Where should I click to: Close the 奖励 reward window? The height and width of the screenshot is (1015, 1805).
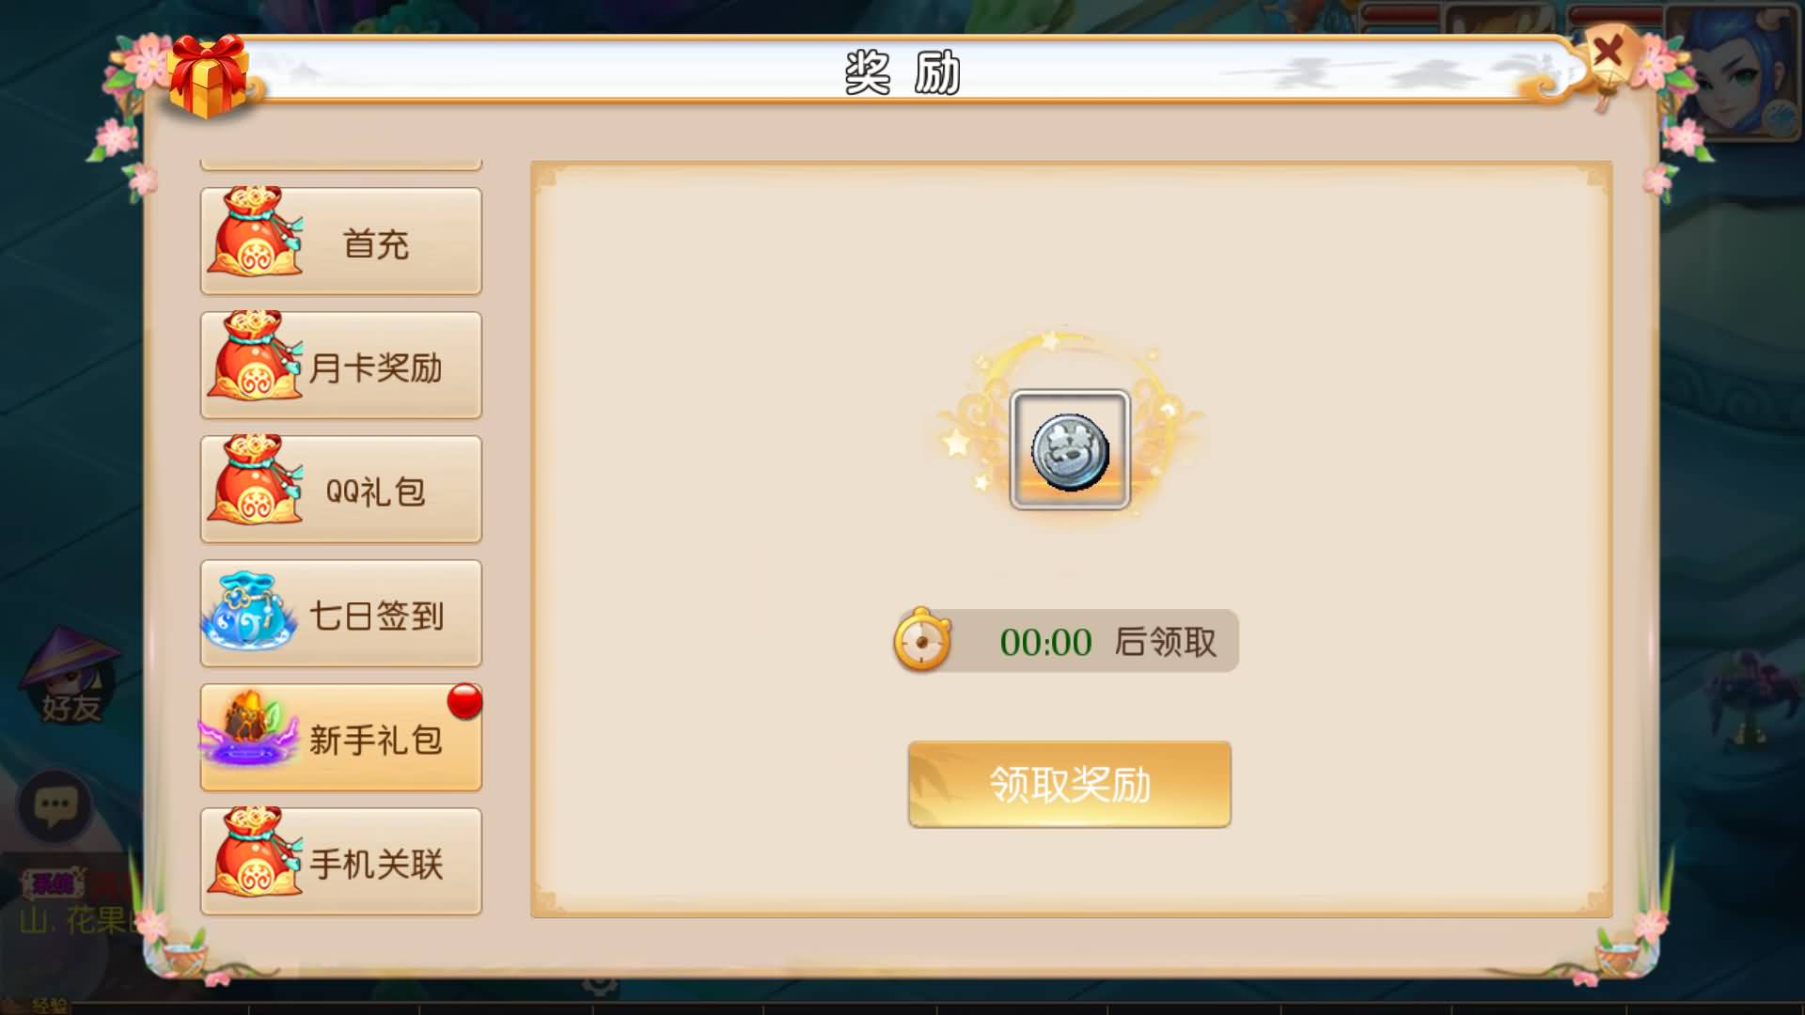[x=1609, y=51]
